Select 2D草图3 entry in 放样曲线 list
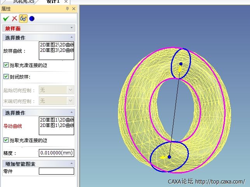Screen dimensions: 250x187 click(57, 50)
